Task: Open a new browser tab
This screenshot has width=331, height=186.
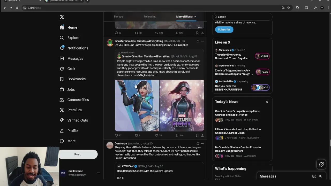Action: tap(87, 1)
